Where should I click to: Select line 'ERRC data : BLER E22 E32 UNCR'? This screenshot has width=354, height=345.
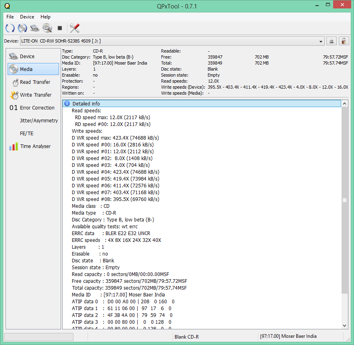[x=111, y=233]
